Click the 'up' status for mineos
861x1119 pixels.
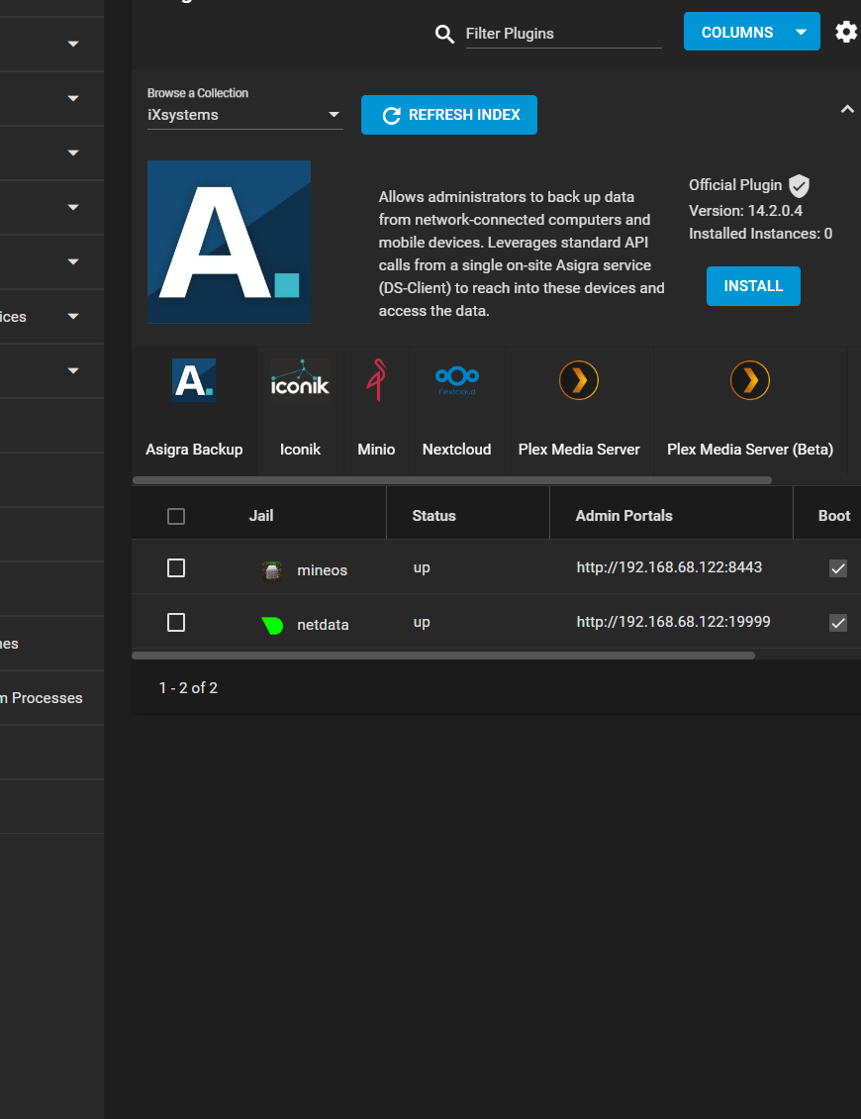point(422,568)
